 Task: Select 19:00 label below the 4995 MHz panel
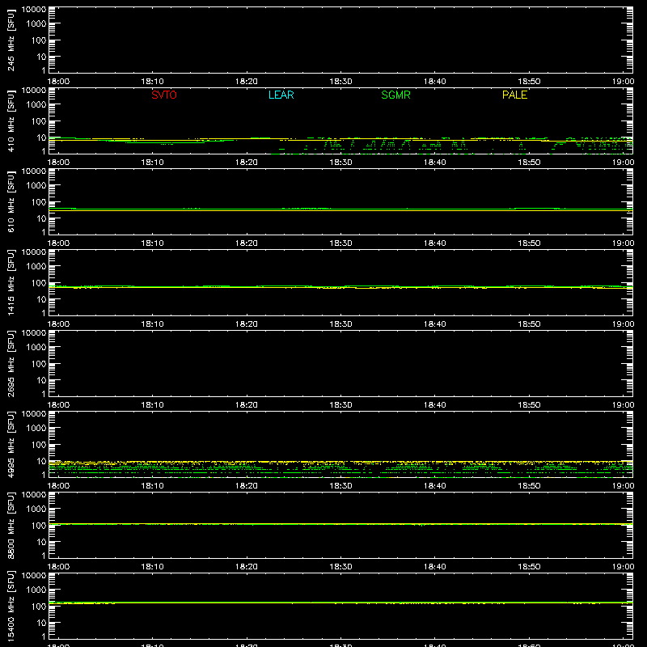(x=623, y=486)
